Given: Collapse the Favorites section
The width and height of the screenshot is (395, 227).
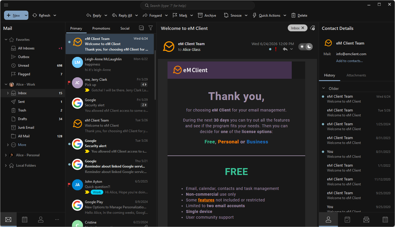Looking at the screenshot, I should point(6,40).
